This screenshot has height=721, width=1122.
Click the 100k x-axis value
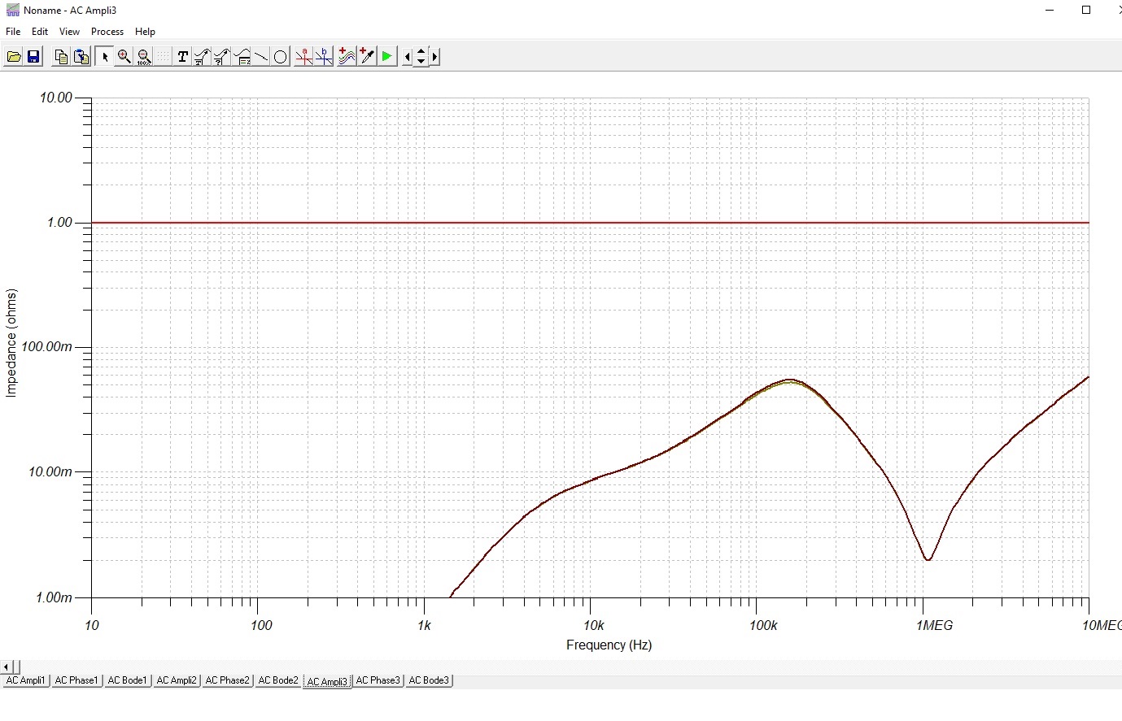tap(763, 626)
